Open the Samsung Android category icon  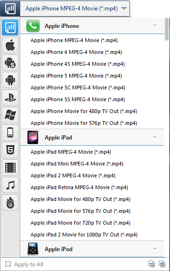10,62
